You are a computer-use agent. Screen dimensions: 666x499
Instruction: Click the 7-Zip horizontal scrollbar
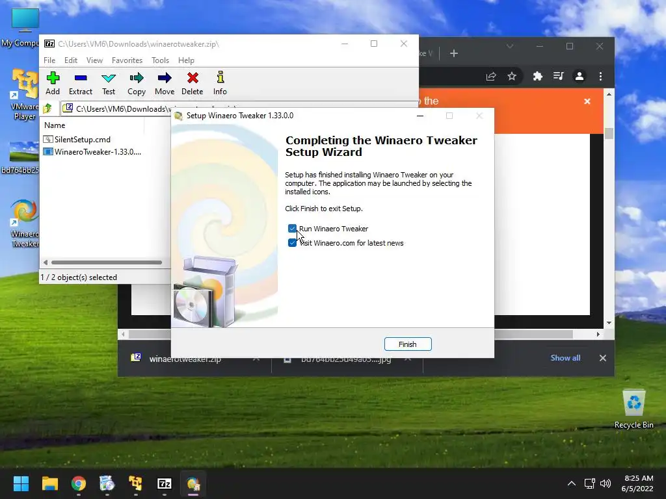coord(106,262)
